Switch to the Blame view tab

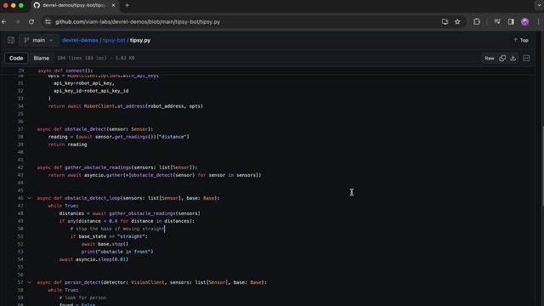click(x=42, y=59)
